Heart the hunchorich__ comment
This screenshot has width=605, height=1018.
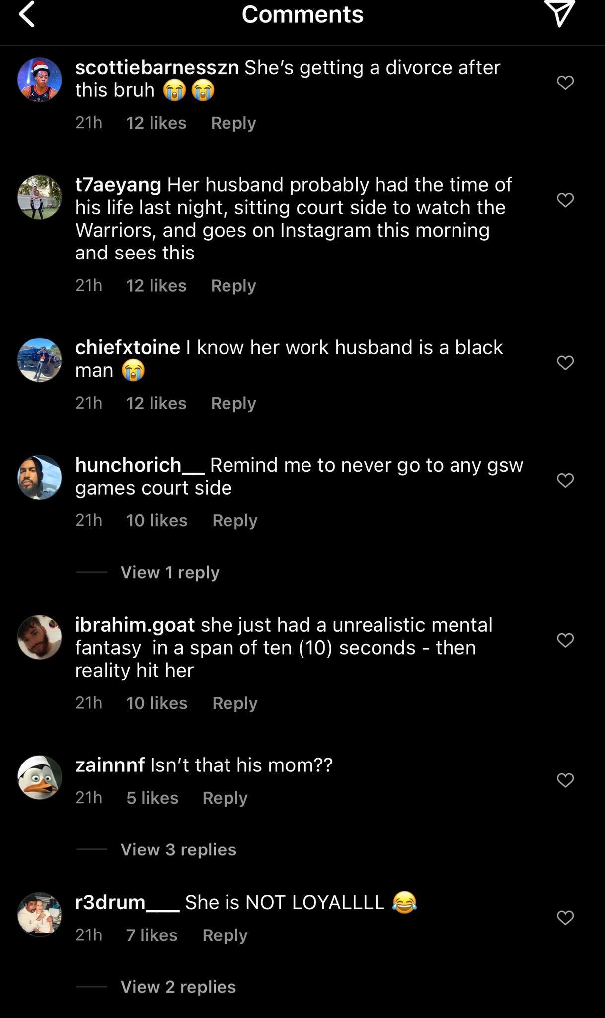coord(565,480)
